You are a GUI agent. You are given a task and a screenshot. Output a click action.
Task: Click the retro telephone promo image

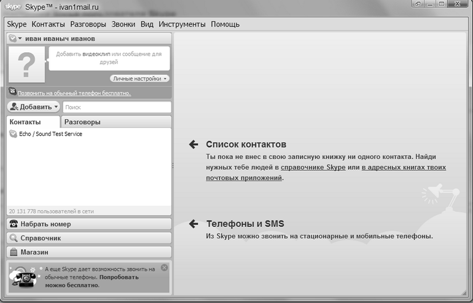24,277
